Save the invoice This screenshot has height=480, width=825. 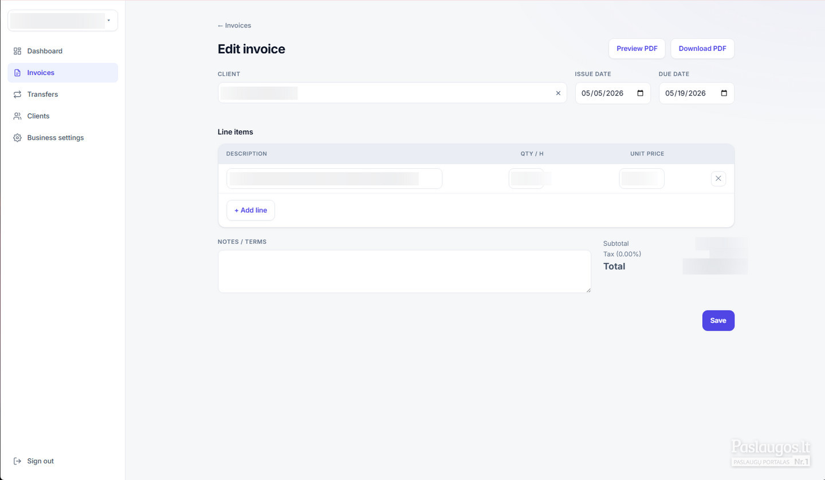718,320
